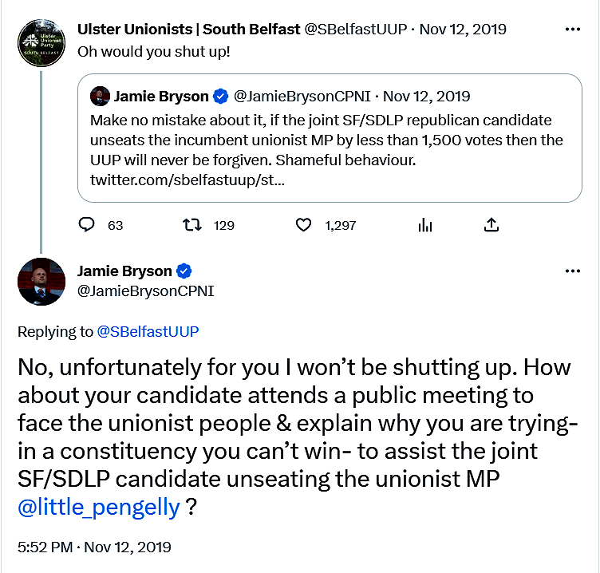The image size is (600, 573).
Task: Open more options on Ulster Unionists tweet
Action: (572, 30)
